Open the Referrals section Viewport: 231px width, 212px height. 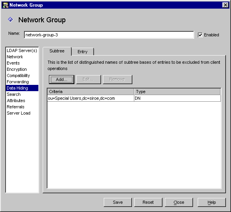[22, 107]
